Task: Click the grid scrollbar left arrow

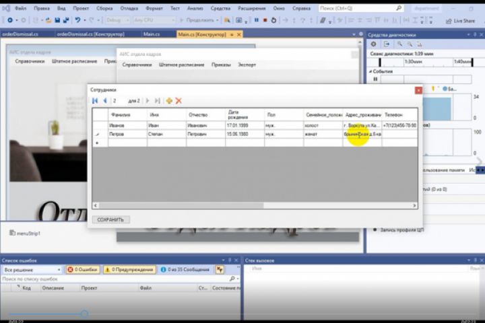Action: tap(96, 205)
